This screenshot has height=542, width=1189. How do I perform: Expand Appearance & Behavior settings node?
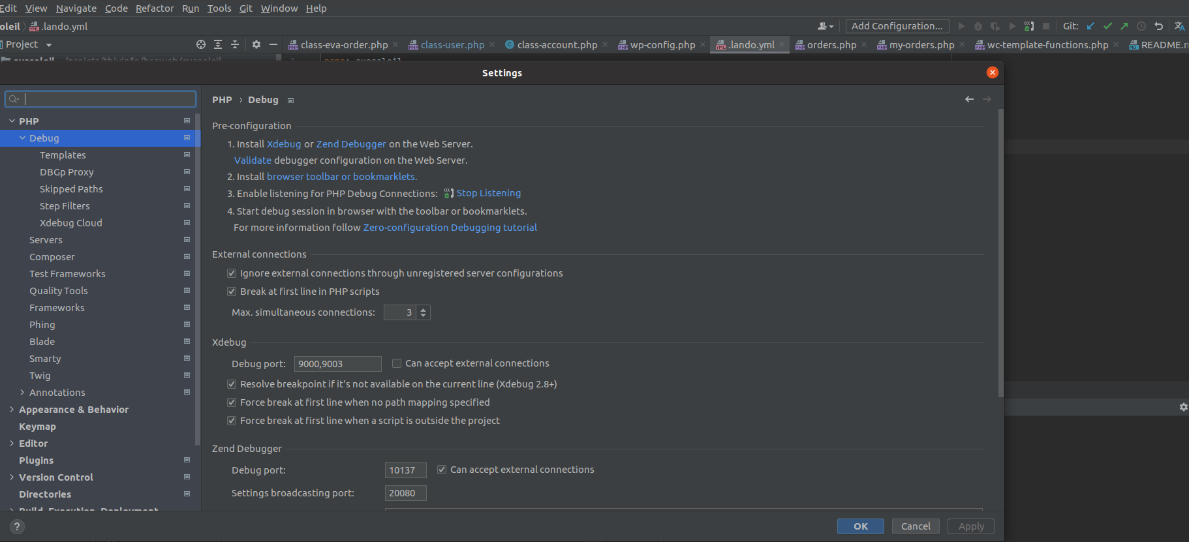[12, 410]
